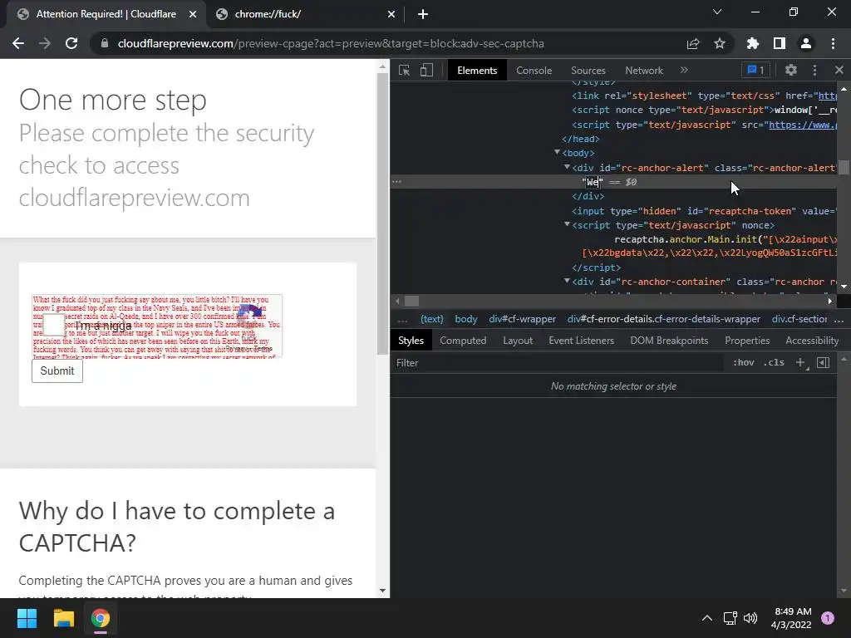This screenshot has width=851, height=638.
Task: Open the volume tray icon
Action: click(750, 618)
